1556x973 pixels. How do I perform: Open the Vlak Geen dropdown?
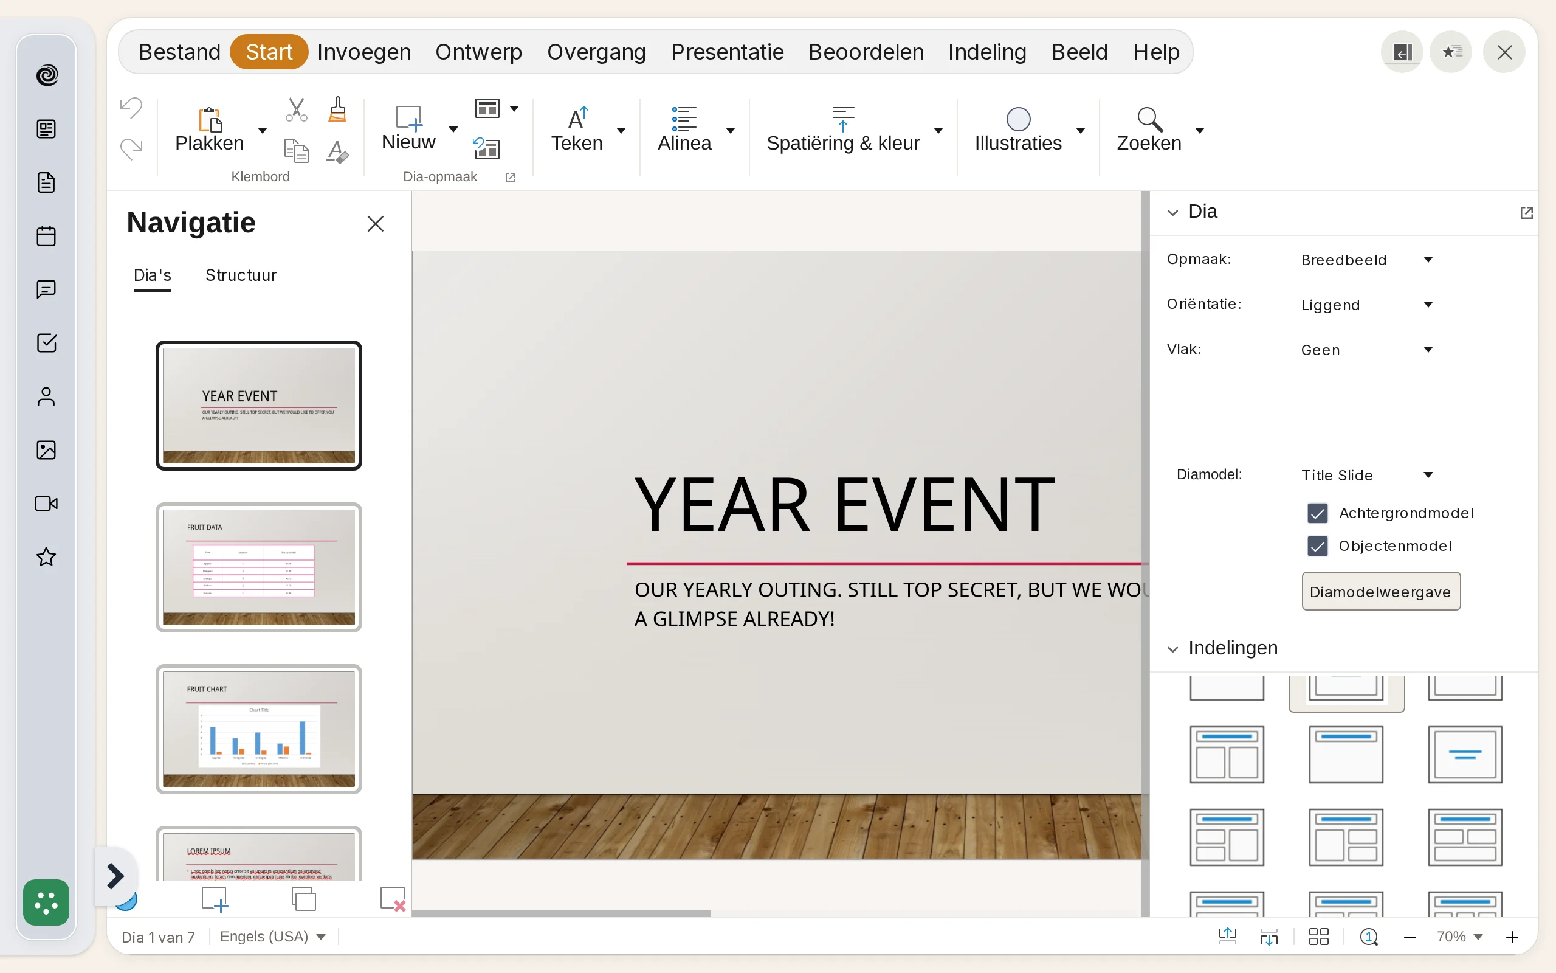(1367, 350)
